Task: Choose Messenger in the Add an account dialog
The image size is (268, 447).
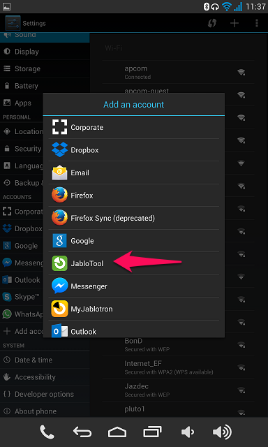Action: click(133, 286)
